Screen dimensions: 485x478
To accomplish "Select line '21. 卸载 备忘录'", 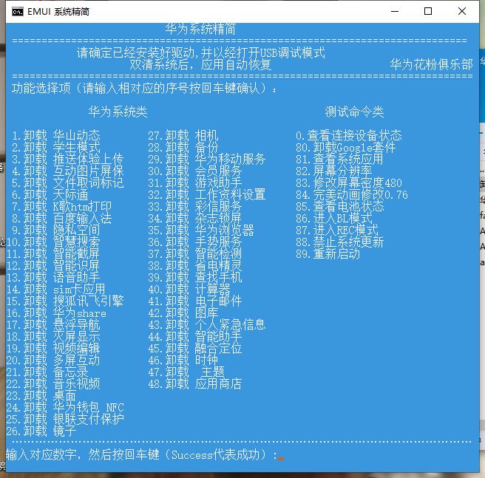I will (x=47, y=372).
